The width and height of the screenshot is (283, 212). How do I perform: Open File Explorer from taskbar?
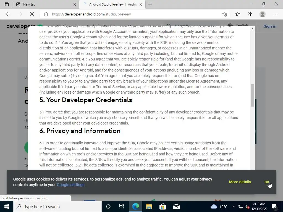point(149,206)
